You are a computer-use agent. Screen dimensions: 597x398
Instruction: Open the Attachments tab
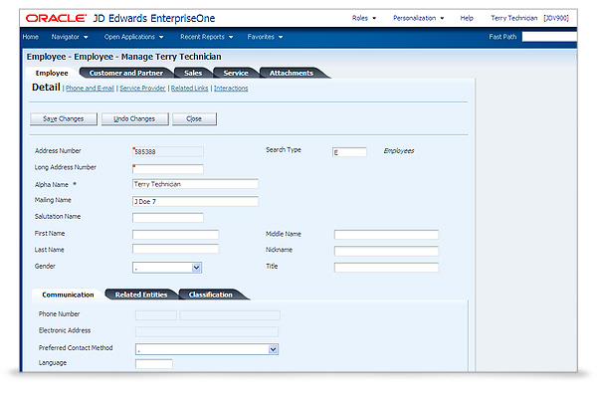(x=291, y=73)
